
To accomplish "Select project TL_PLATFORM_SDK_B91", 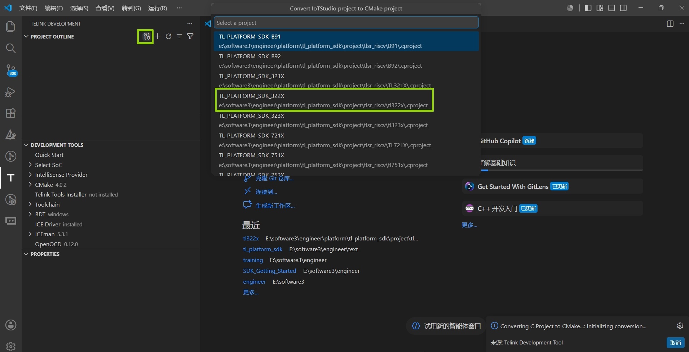I will tap(346, 41).
